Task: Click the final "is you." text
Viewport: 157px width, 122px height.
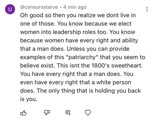Action: pos(29,99)
